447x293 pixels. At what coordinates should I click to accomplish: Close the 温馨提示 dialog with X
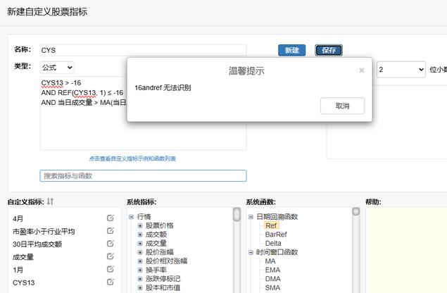[362, 70]
